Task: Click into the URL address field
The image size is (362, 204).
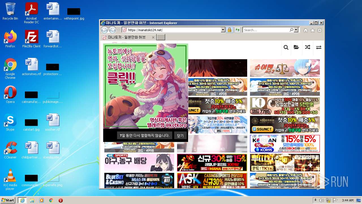Action: point(171,30)
